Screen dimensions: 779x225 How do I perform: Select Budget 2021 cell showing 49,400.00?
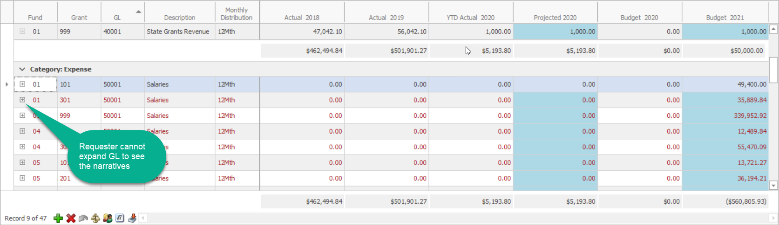coord(725,84)
